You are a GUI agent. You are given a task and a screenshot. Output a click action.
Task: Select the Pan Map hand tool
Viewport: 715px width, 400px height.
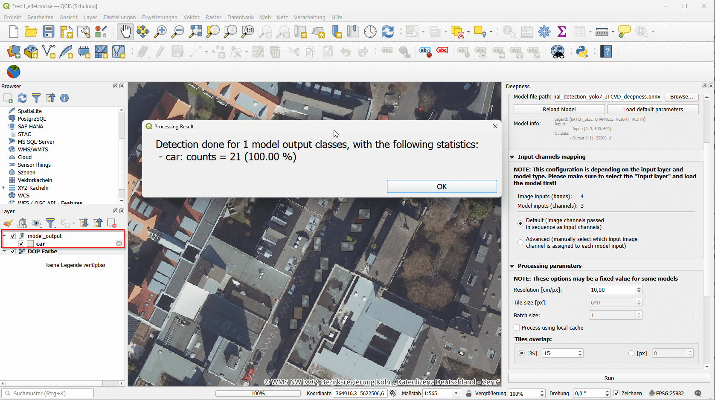point(125,32)
